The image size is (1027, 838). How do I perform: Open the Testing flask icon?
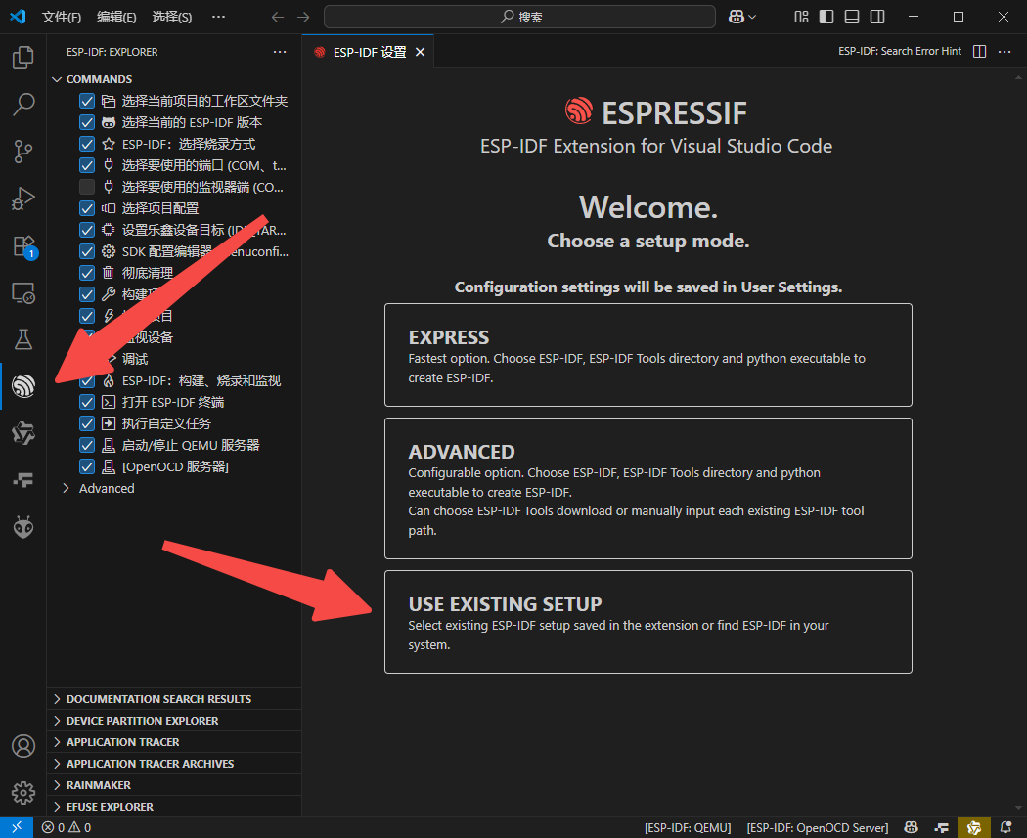[22, 338]
